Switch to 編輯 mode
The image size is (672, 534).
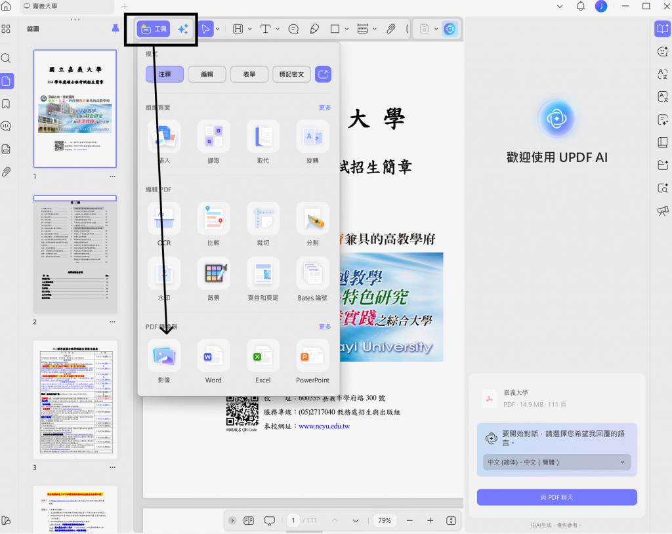(207, 74)
